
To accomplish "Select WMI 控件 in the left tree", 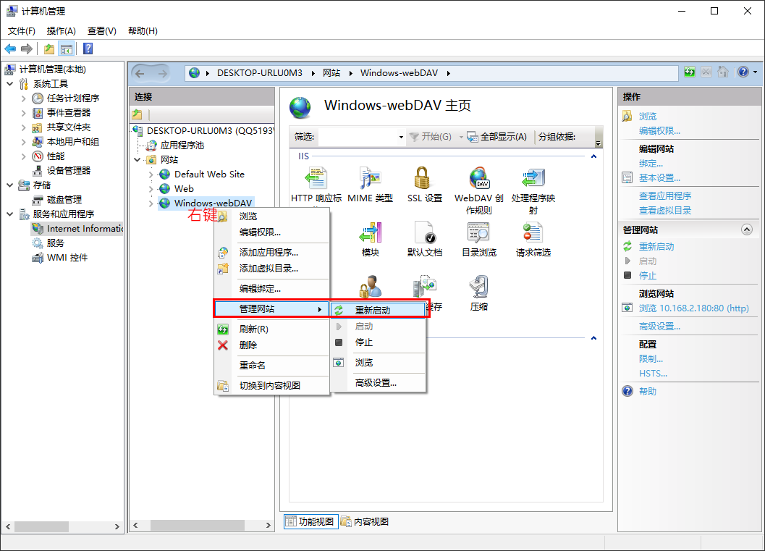I will [67, 258].
